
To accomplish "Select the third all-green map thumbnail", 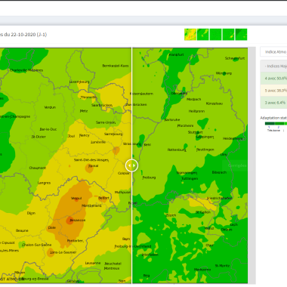I will (x=215, y=35).
